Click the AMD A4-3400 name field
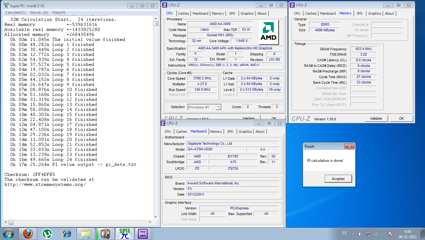The width and height of the screenshot is (425, 240). click(220, 24)
